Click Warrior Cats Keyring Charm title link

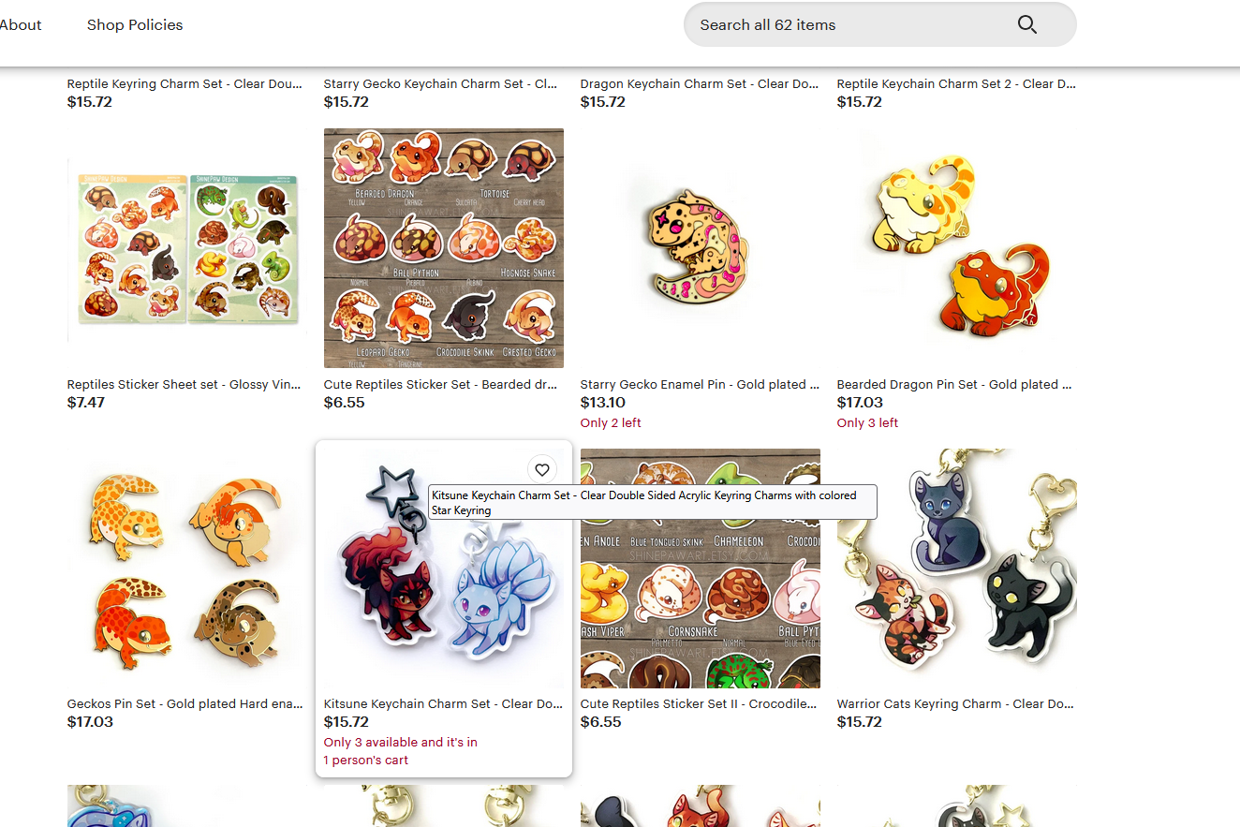955,703
